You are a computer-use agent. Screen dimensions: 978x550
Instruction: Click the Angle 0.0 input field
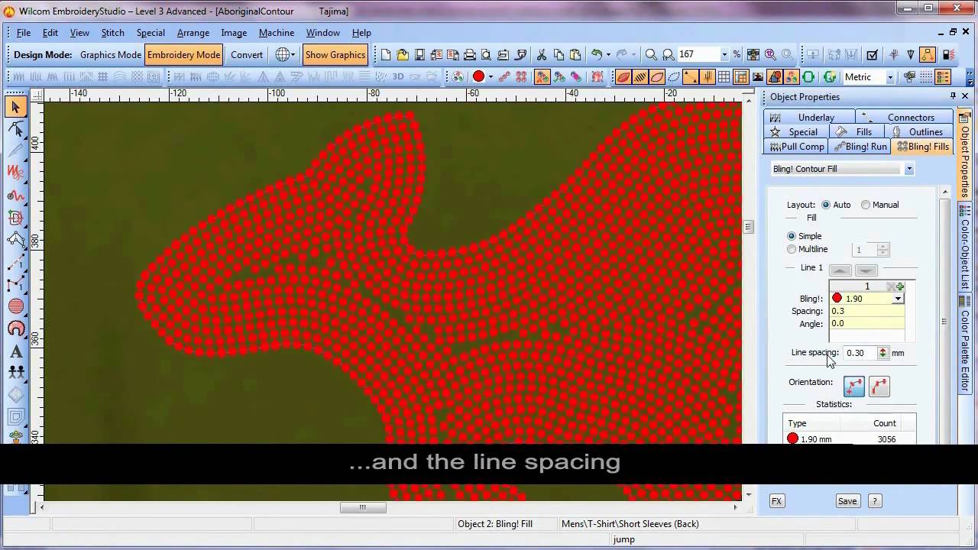[x=866, y=323]
